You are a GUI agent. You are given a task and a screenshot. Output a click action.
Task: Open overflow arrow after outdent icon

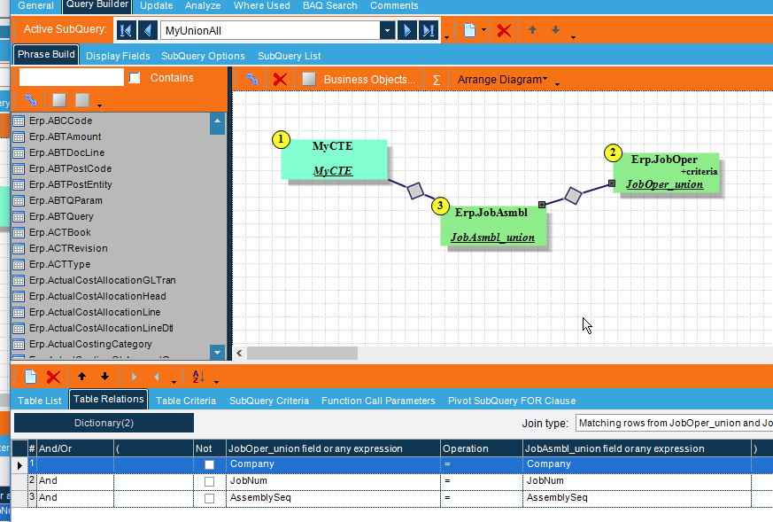tap(174, 381)
